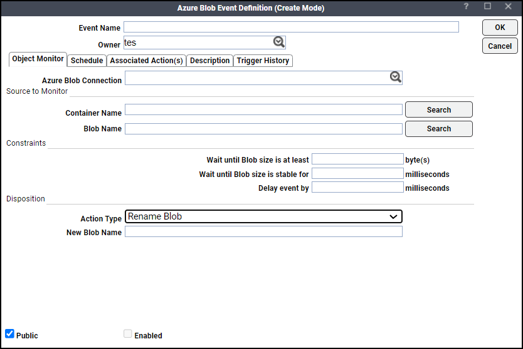Click the Cancel button
The height and width of the screenshot is (349, 523).
pos(500,46)
